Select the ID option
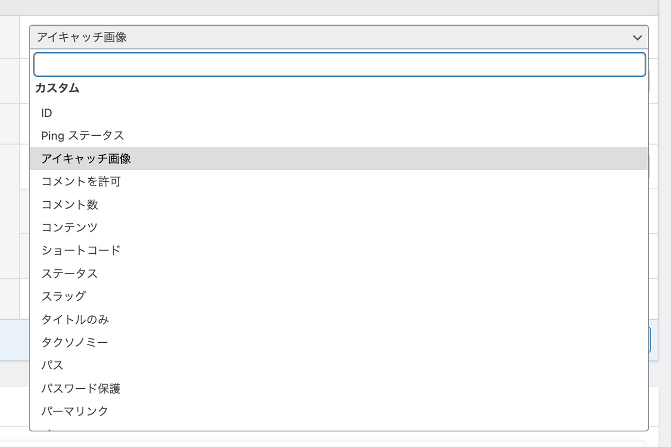Screen dimensions: 671x447 (x=47, y=113)
